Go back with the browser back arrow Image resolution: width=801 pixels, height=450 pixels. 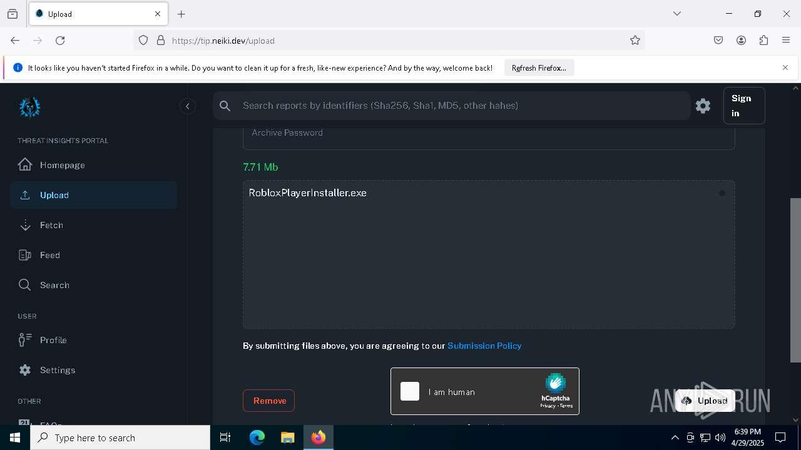[x=15, y=40]
